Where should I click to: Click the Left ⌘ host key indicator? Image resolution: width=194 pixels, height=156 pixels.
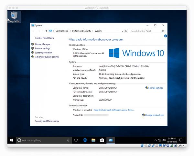tap(181, 145)
